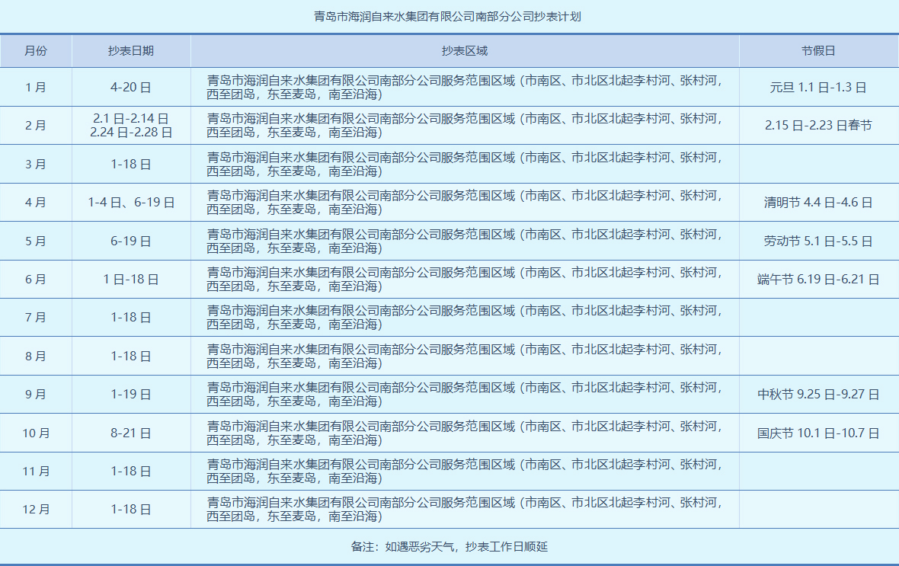Click the 元旦 1.1日-1.3日 holiday cell
Viewport: 899px width, 566px height.
coord(817,87)
